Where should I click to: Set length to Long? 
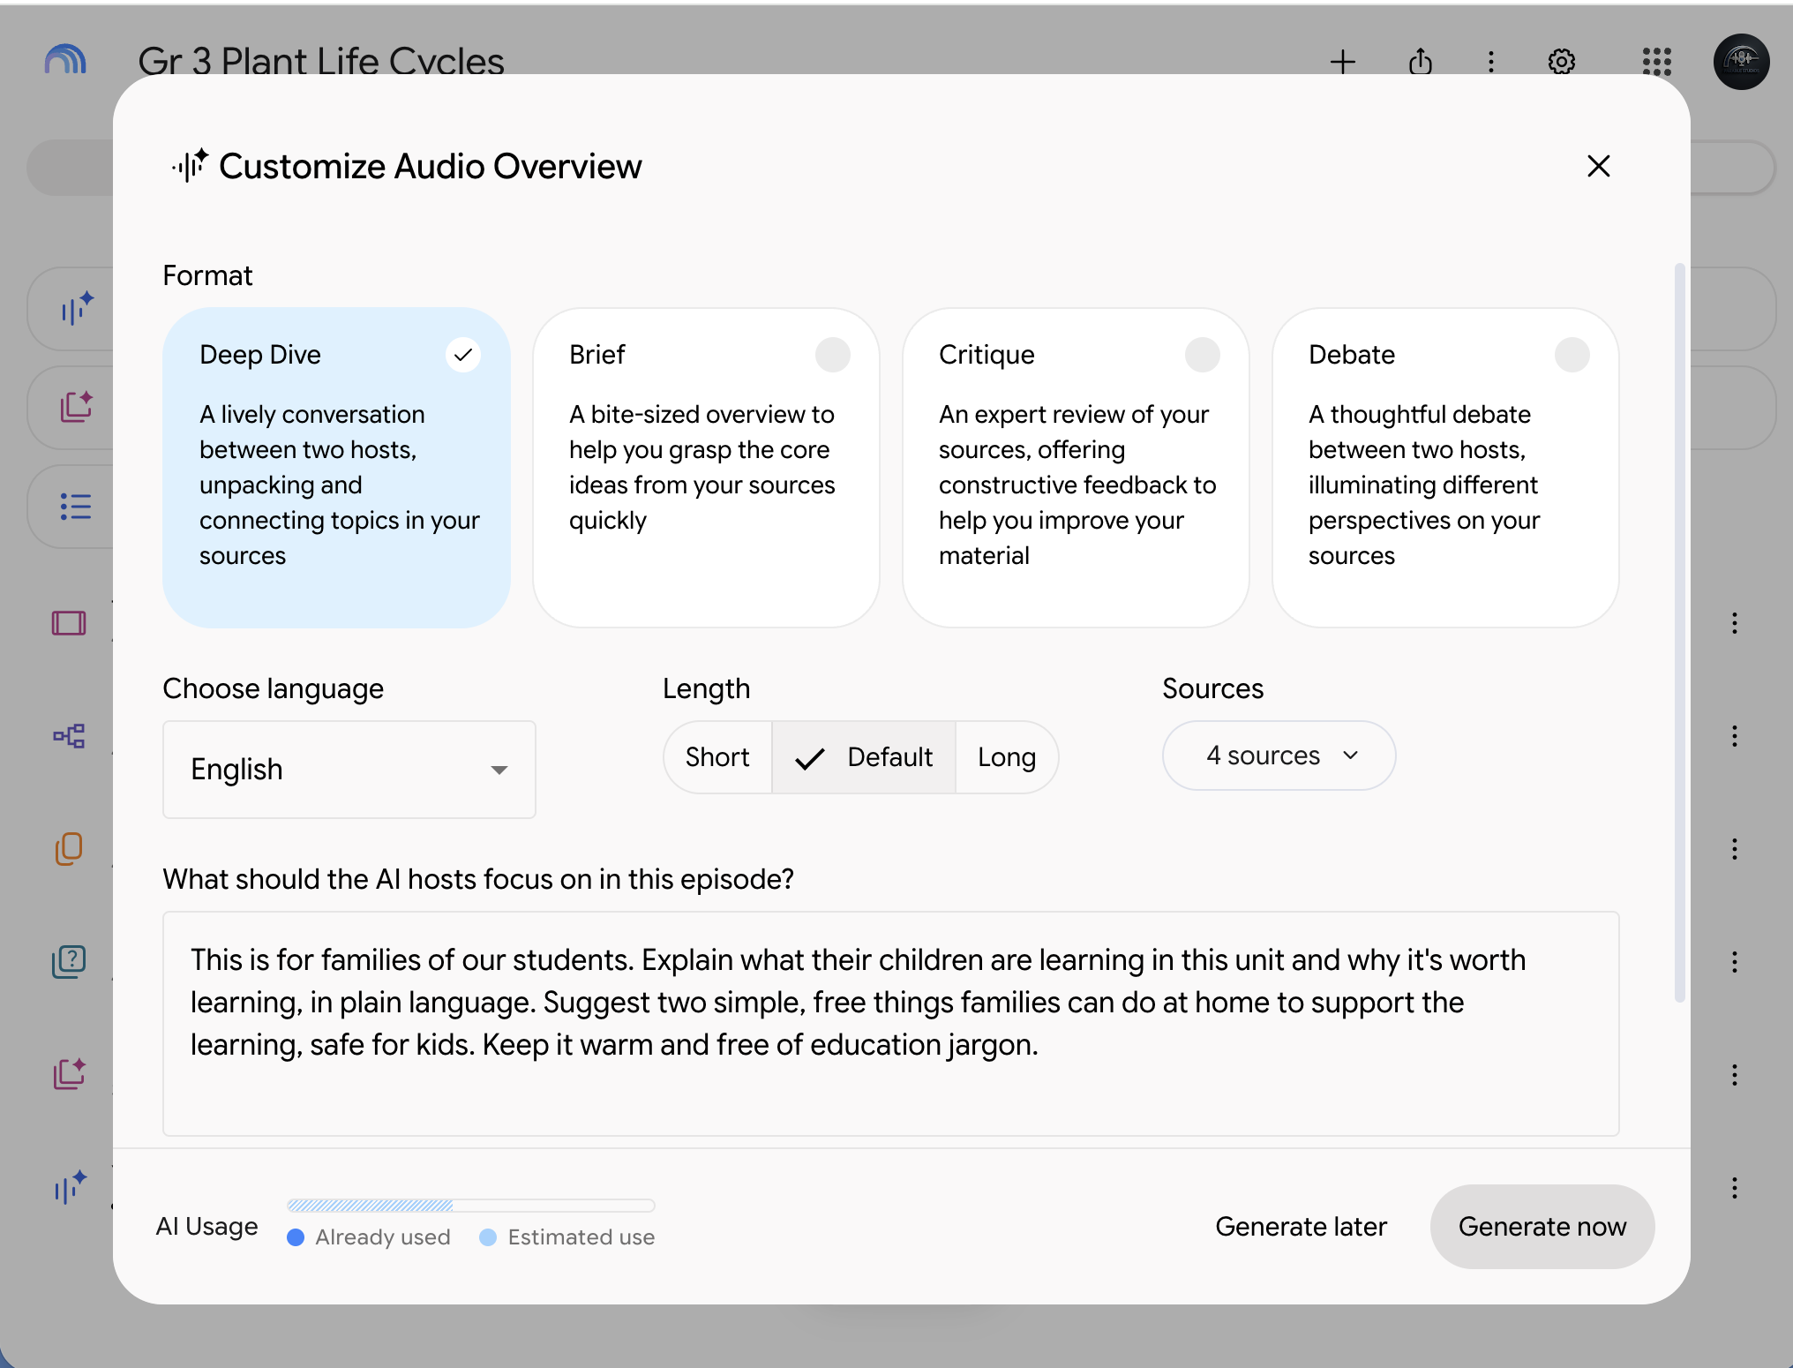click(x=1007, y=757)
